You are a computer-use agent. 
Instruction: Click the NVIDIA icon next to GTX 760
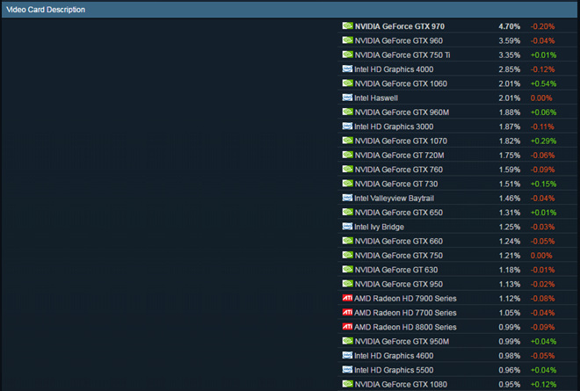pyautogui.click(x=347, y=169)
